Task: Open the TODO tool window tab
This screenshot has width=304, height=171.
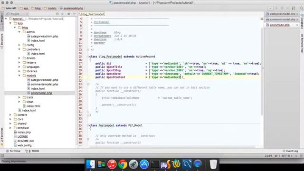Action: point(32,151)
